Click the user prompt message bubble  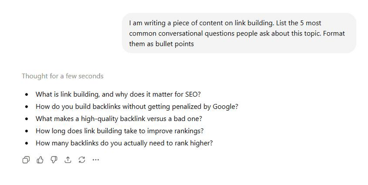239,33
